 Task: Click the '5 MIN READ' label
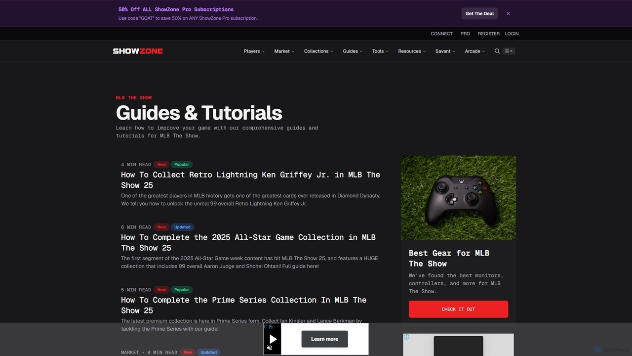136,290
